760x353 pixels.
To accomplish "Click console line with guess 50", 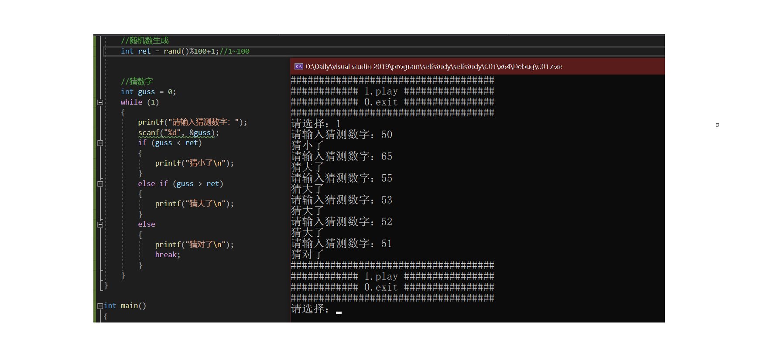I will coord(342,135).
